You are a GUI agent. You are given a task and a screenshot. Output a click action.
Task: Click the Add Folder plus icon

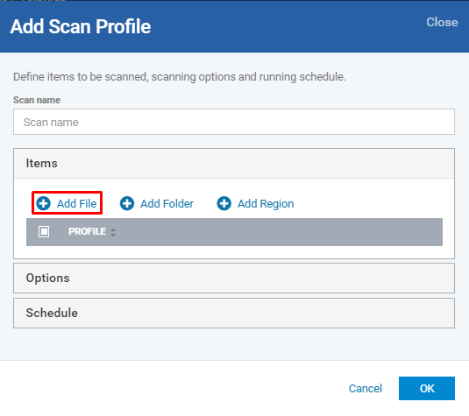(x=127, y=203)
